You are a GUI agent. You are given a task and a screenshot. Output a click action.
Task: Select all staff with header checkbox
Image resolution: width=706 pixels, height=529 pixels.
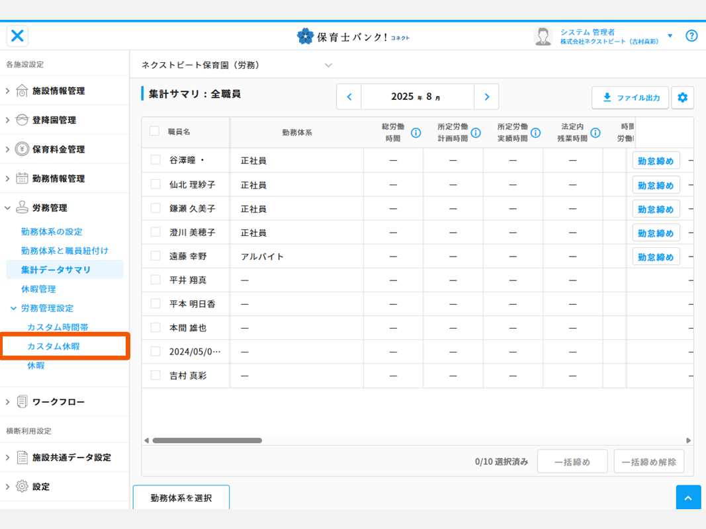point(154,131)
